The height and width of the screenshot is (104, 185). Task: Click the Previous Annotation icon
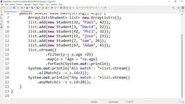[82, 8]
